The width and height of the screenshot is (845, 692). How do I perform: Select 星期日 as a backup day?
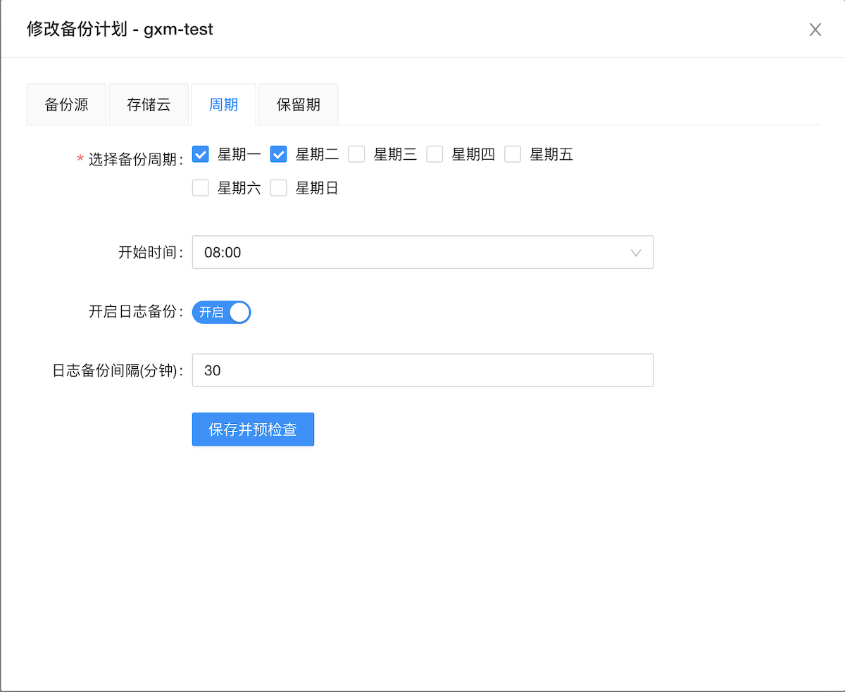[x=278, y=187]
